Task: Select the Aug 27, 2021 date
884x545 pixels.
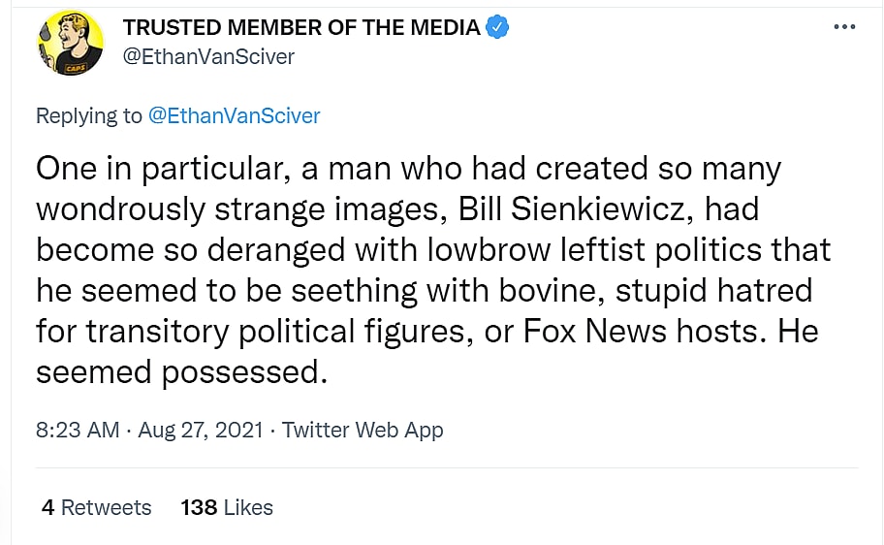Action: 201,431
